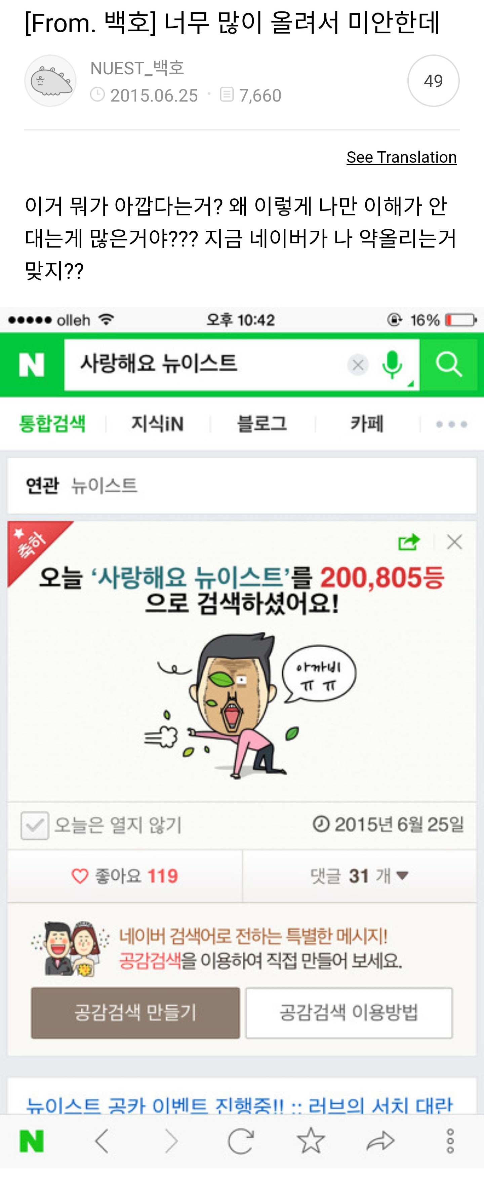Viewport: 484px width, 1181px height.
Task: Tap the Naver home icon in bottom bar
Action: [x=32, y=1141]
